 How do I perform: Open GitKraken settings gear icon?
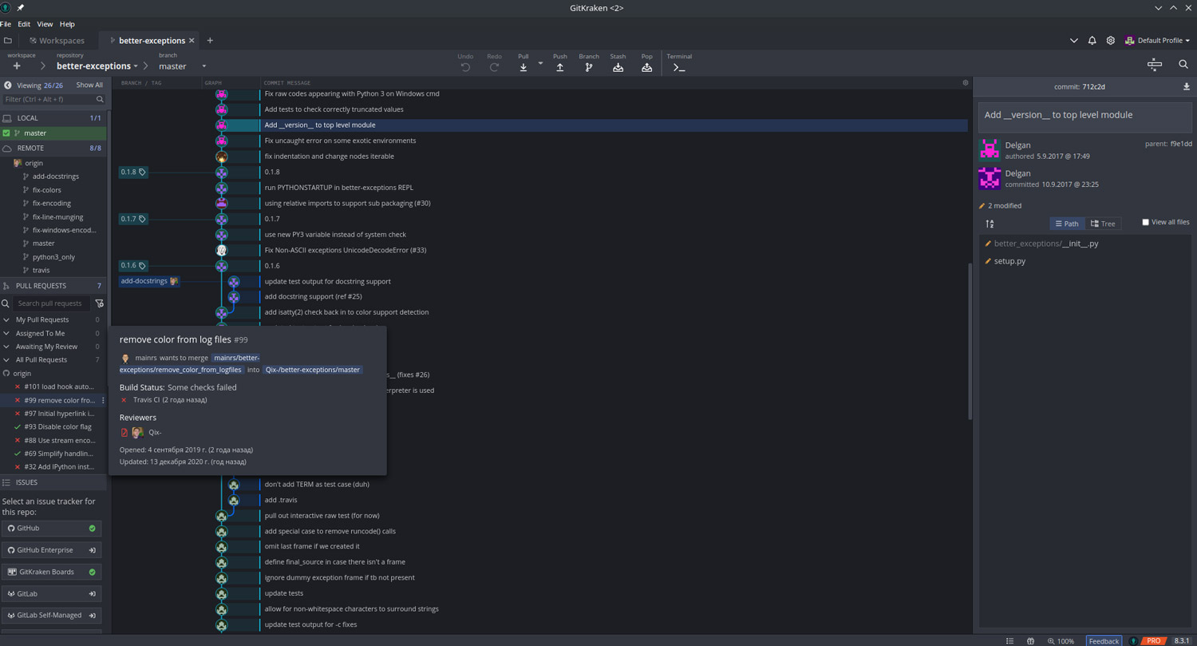(x=1110, y=40)
